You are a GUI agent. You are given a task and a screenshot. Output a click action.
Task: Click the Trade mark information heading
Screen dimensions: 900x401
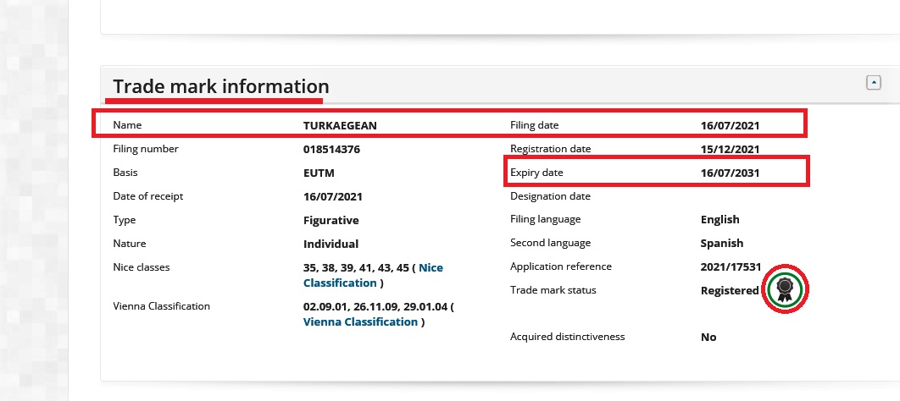tap(220, 86)
